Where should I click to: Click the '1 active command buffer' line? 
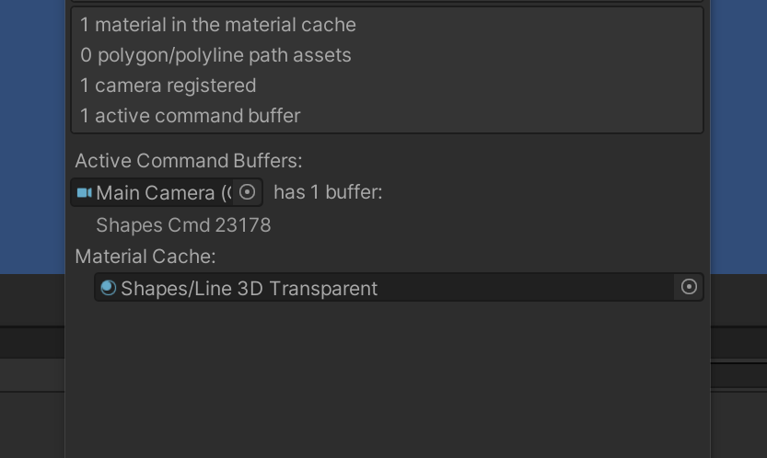click(x=191, y=116)
